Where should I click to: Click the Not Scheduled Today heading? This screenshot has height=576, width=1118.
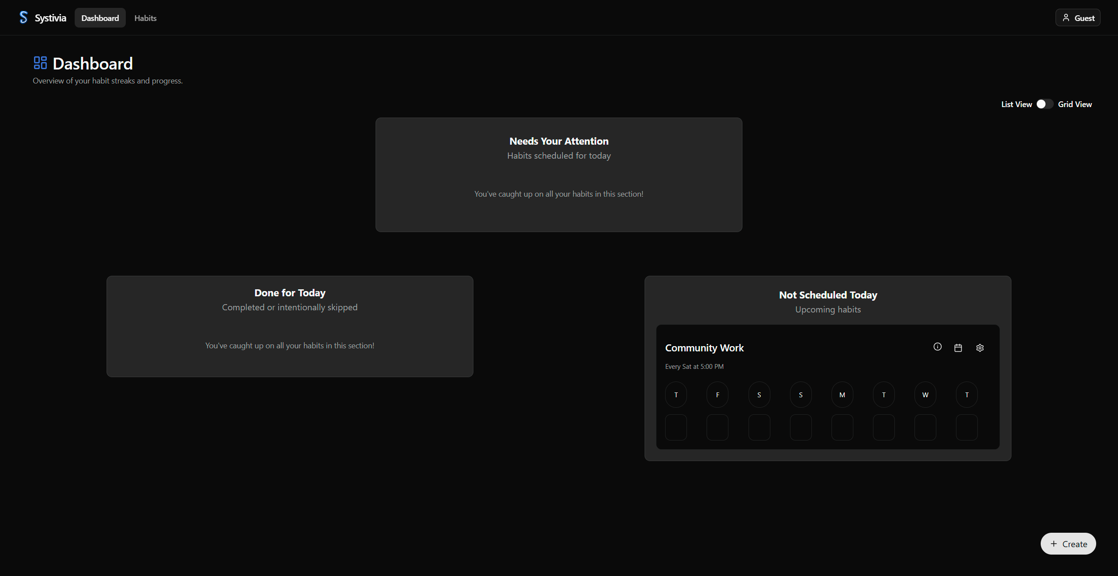(x=828, y=295)
